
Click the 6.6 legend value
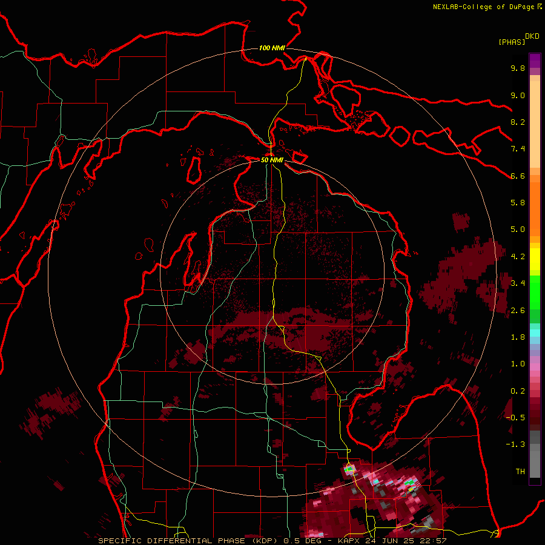tap(518, 176)
